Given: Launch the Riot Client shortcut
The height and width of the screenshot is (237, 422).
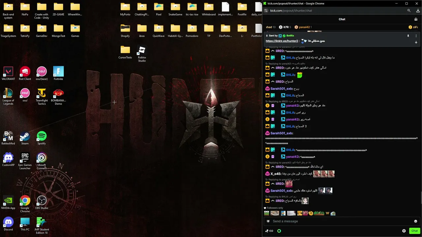Looking at the screenshot, I should pos(25,74).
